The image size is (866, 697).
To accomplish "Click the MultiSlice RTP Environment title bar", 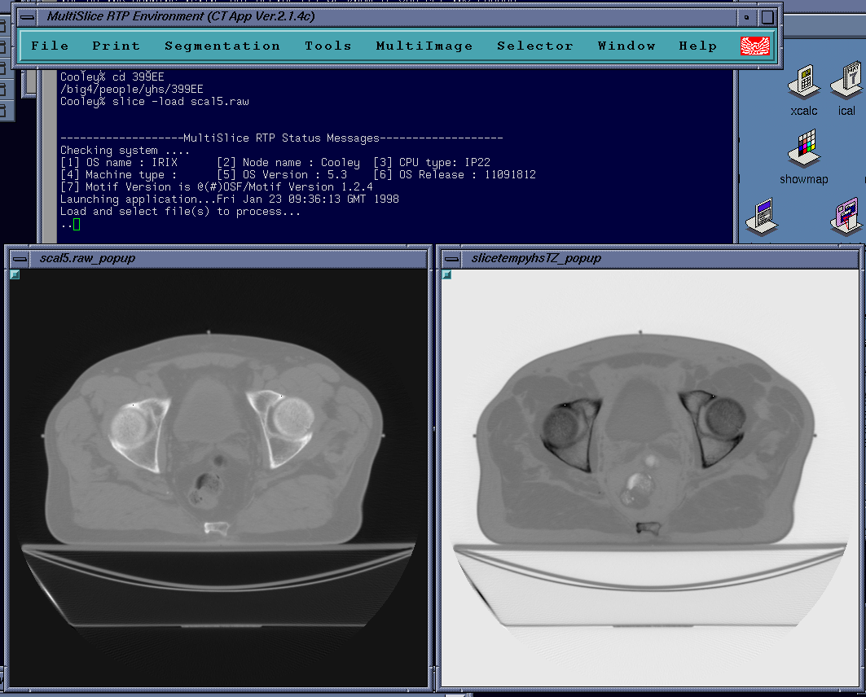I will (386, 17).
